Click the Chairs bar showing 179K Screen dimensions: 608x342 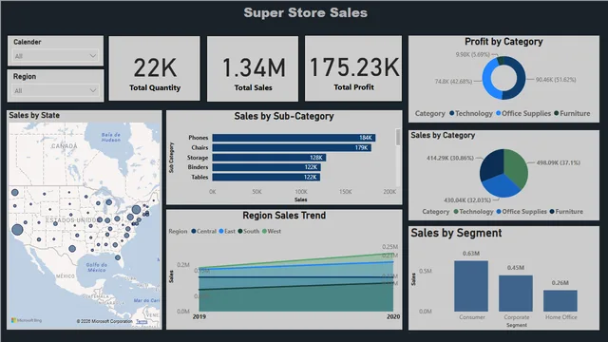(x=292, y=148)
